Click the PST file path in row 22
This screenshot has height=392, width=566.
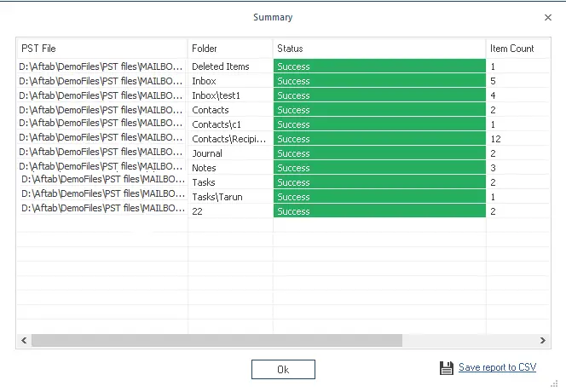pyautogui.click(x=103, y=208)
